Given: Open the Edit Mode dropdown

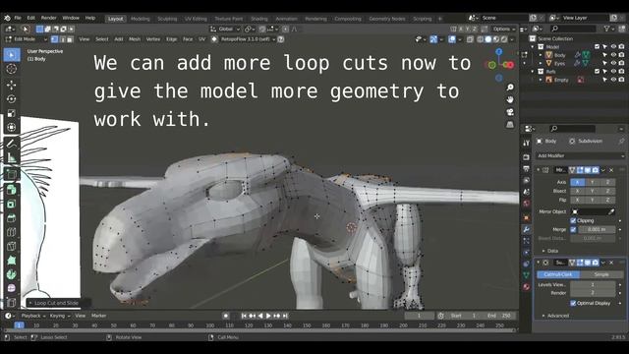Looking at the screenshot, I should pyautogui.click(x=26, y=39).
